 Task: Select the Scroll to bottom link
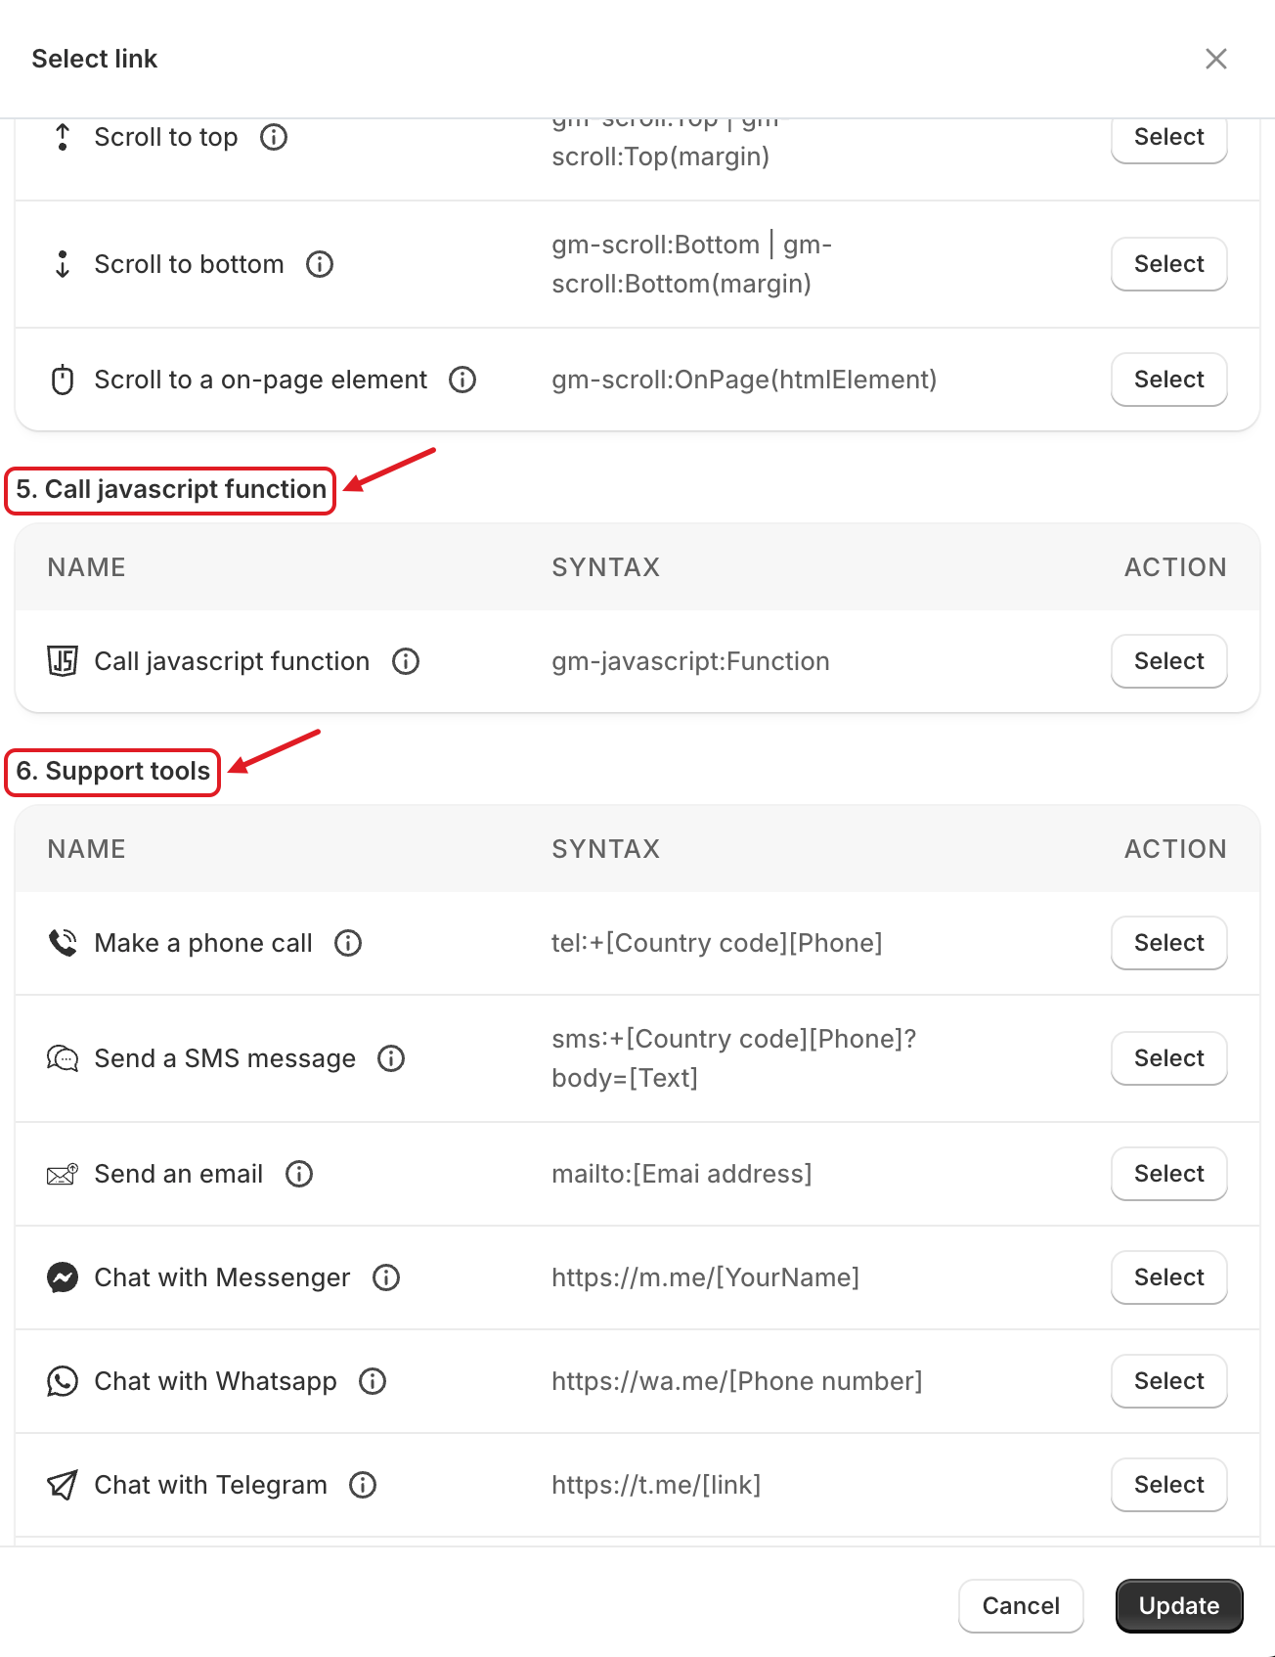coord(1169,264)
